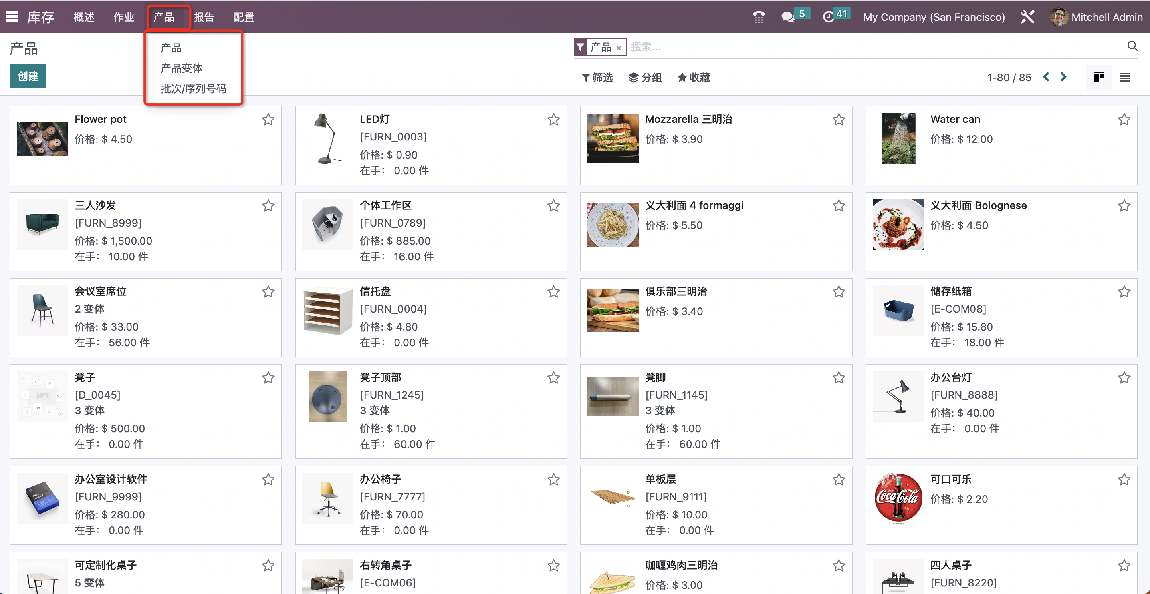Click the search magnifier icon

coord(1132,46)
